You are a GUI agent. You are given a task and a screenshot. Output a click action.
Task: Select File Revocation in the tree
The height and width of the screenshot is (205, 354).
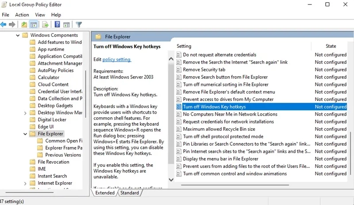pyautogui.click(x=54, y=162)
